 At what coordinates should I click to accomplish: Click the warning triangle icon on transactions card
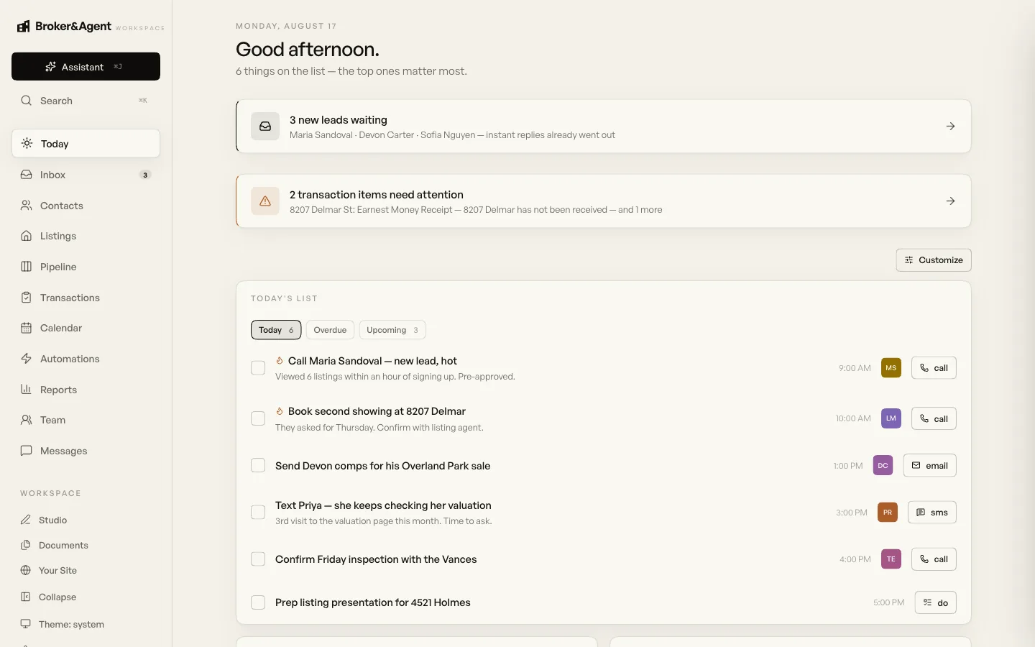pos(265,201)
